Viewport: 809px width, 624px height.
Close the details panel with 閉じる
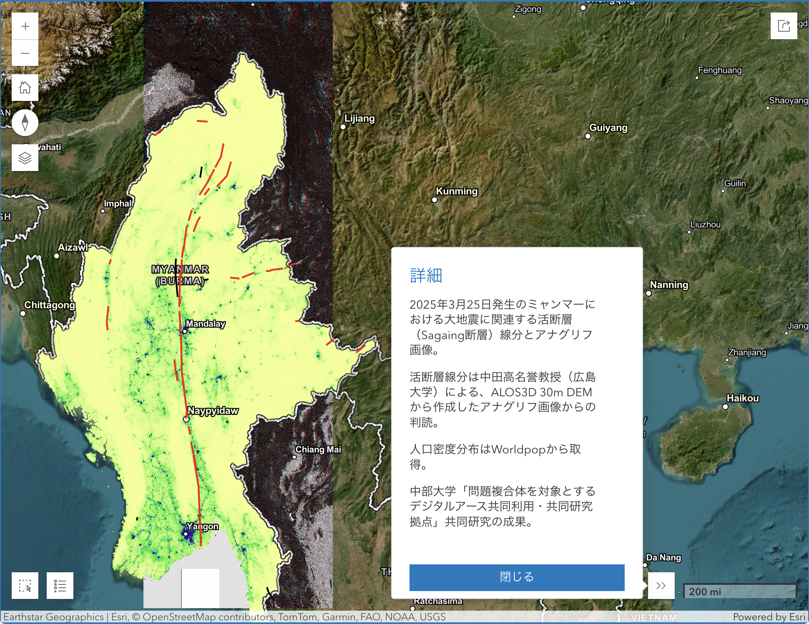tap(517, 577)
